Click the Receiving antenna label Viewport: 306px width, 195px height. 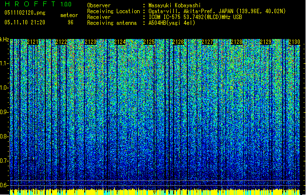(x=112, y=23)
